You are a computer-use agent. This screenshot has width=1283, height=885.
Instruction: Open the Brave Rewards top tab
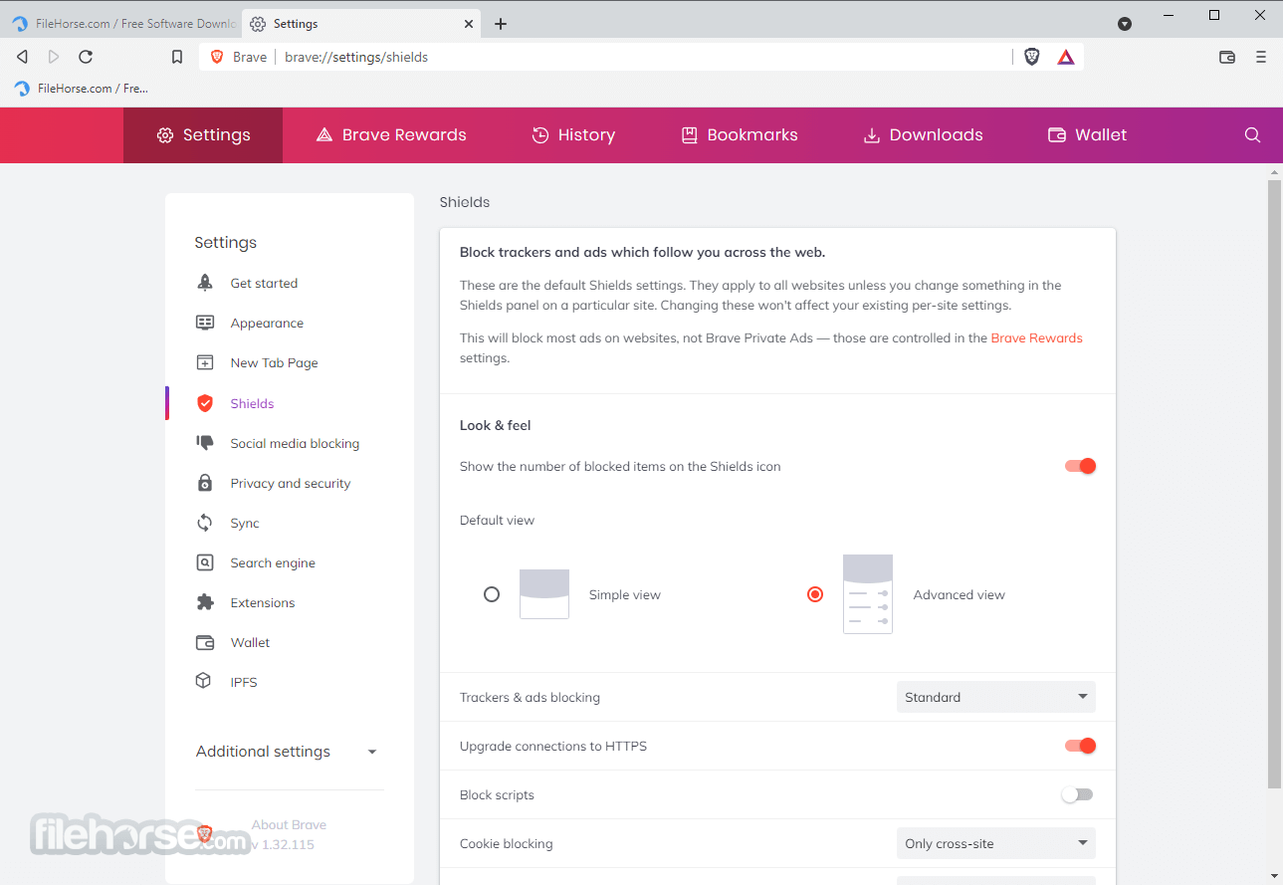pyautogui.click(x=391, y=135)
